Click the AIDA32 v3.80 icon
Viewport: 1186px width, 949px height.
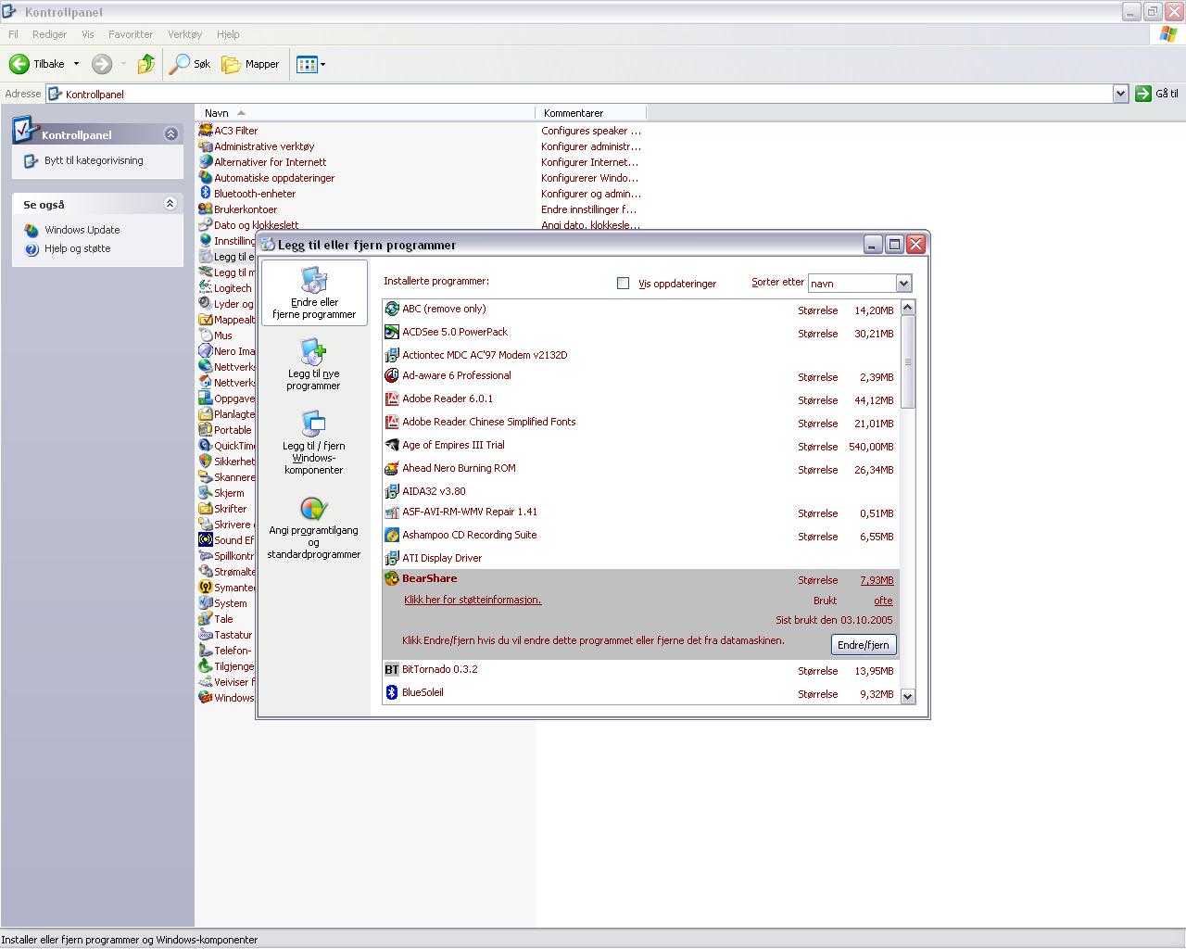tap(392, 491)
